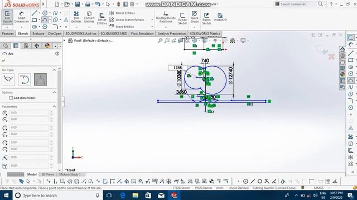Enable the Add dimensions checkbox
The height and width of the screenshot is (200, 357).
11,98
